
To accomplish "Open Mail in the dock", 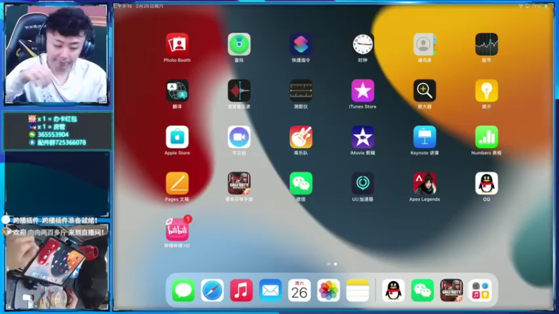I will coord(270,290).
